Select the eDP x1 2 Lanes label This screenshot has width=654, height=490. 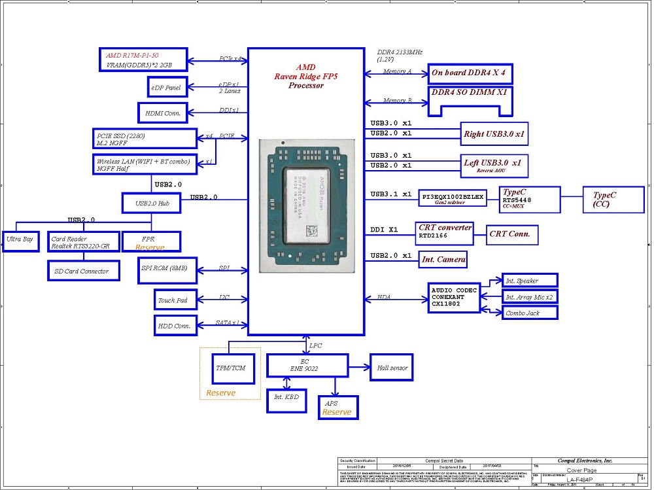click(x=230, y=88)
